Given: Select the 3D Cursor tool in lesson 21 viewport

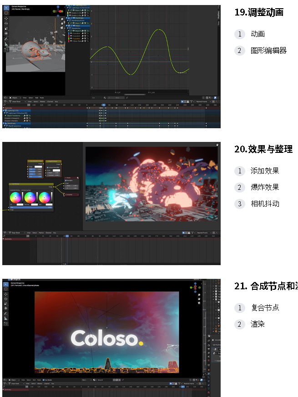Looking at the screenshot, I should [x=6, y=289].
